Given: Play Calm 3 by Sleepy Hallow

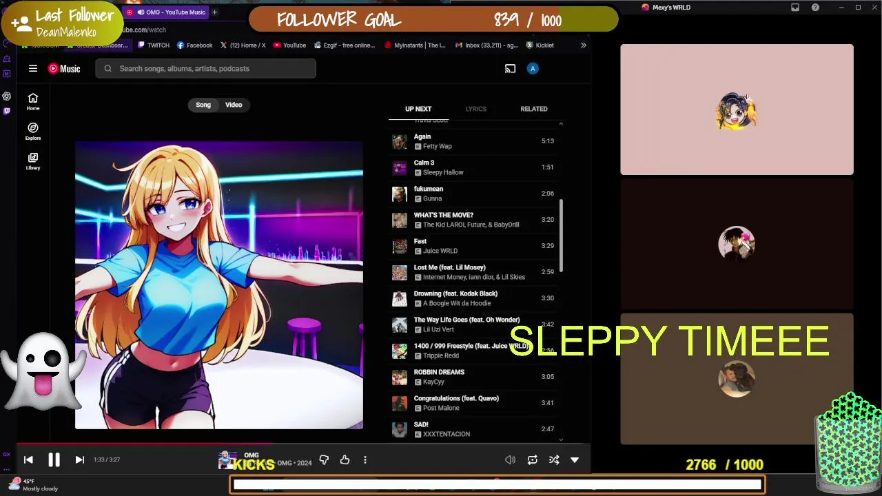Looking at the screenshot, I should point(473,167).
